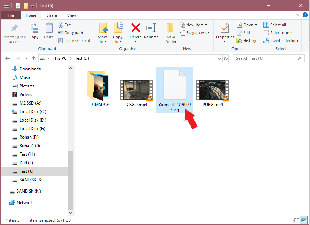The height and width of the screenshot is (225, 310).
Task: Click the Cut scissors icon
Action: point(60,25)
